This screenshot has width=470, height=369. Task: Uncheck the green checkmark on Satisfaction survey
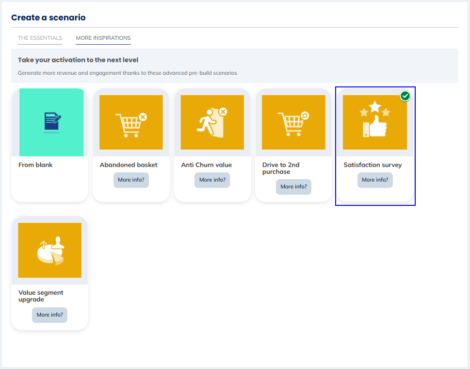click(405, 96)
